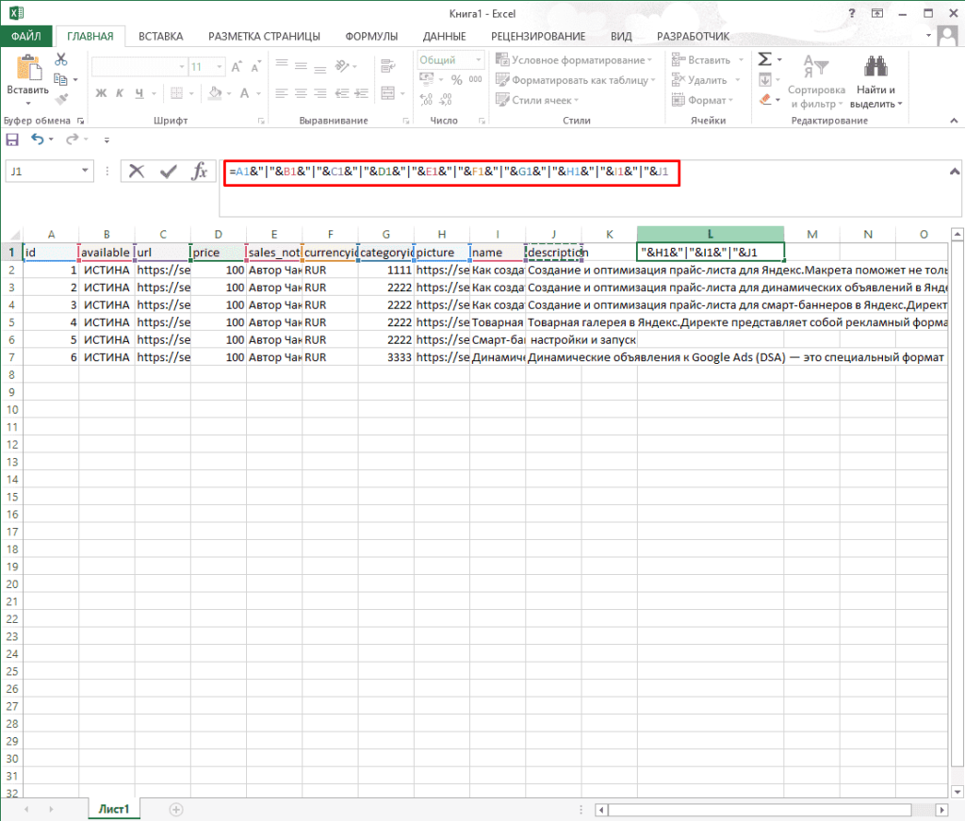Screen dimensions: 965x821
Task: Add a new sheet with the plus icon
Action: pyautogui.click(x=175, y=809)
